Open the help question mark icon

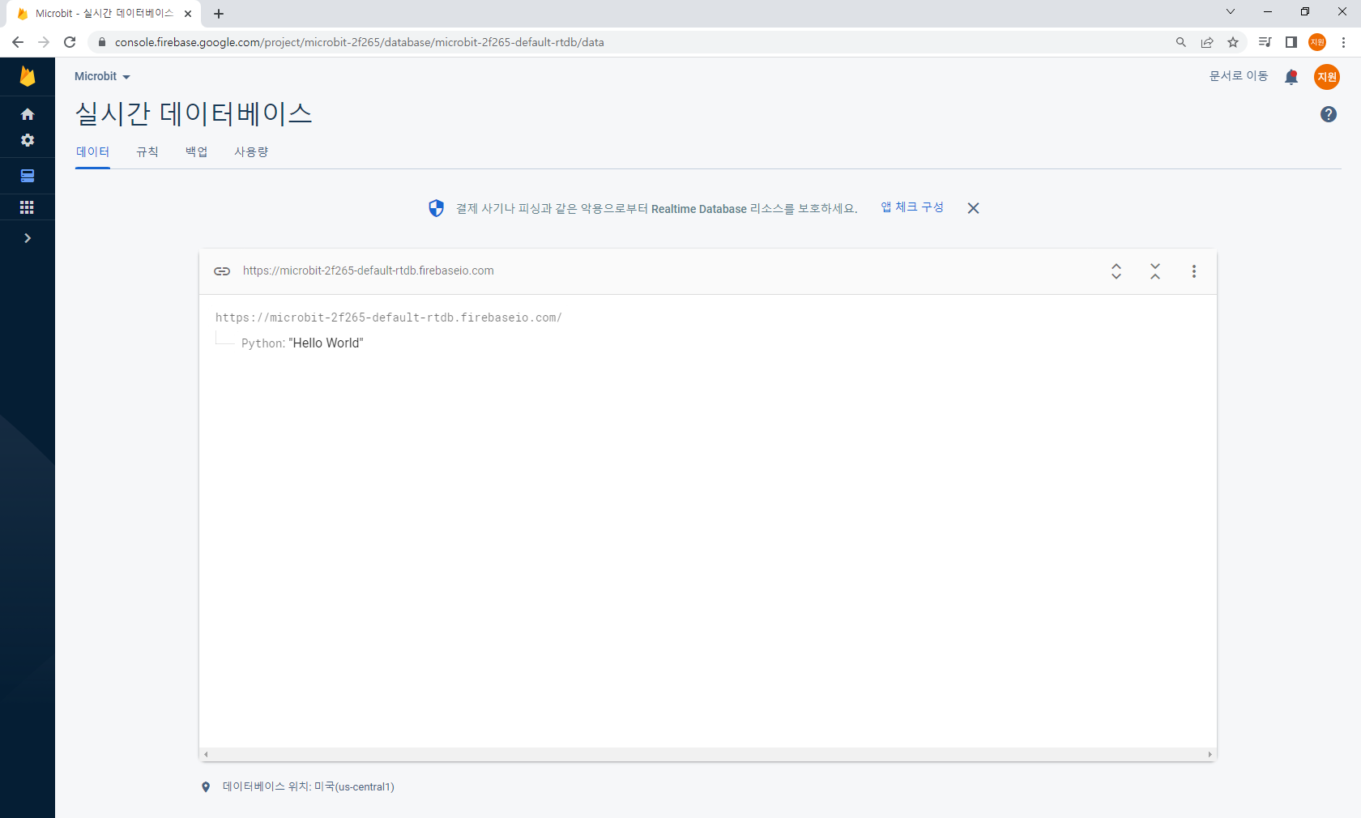tap(1329, 114)
